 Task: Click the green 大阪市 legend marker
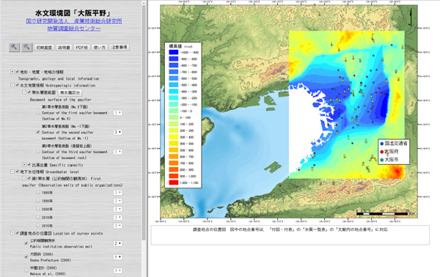coord(381,160)
